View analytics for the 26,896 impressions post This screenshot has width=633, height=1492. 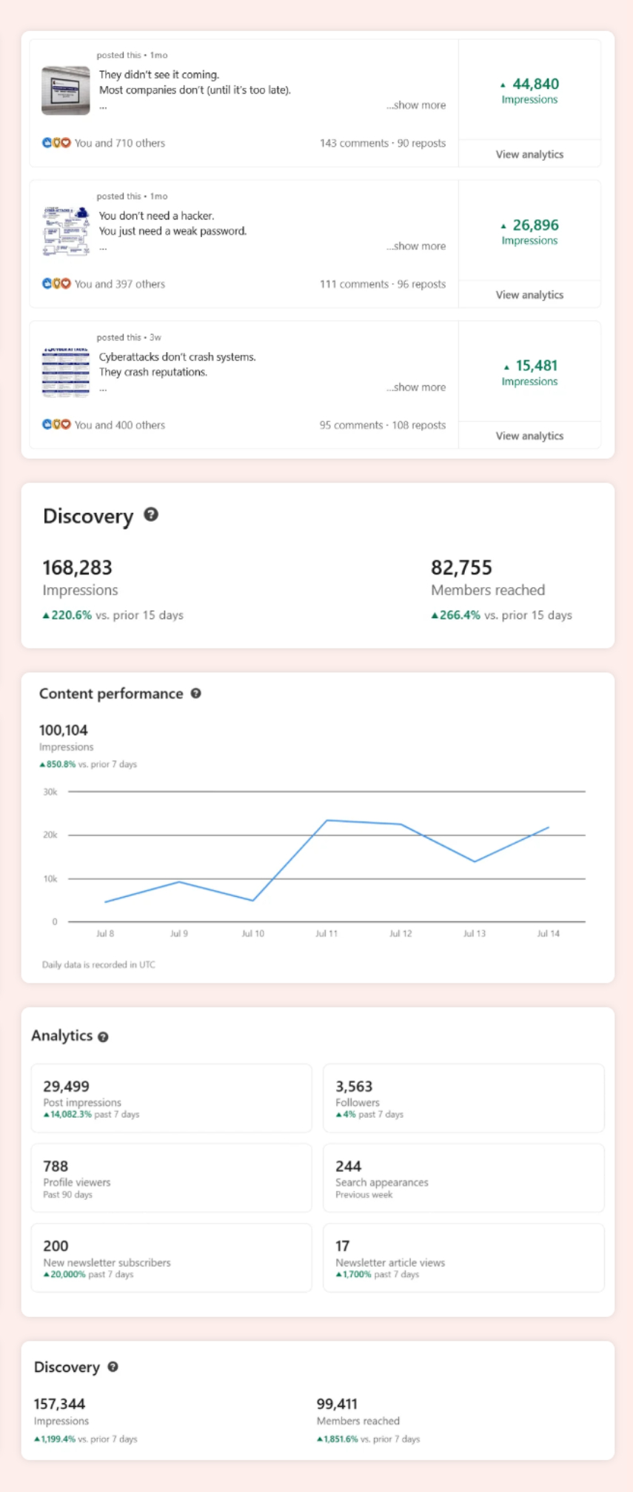pyautogui.click(x=529, y=295)
